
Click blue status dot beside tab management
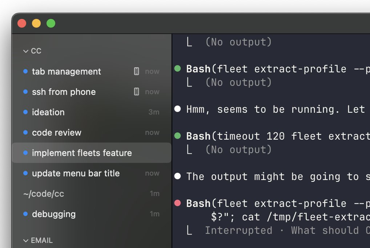(25, 71)
